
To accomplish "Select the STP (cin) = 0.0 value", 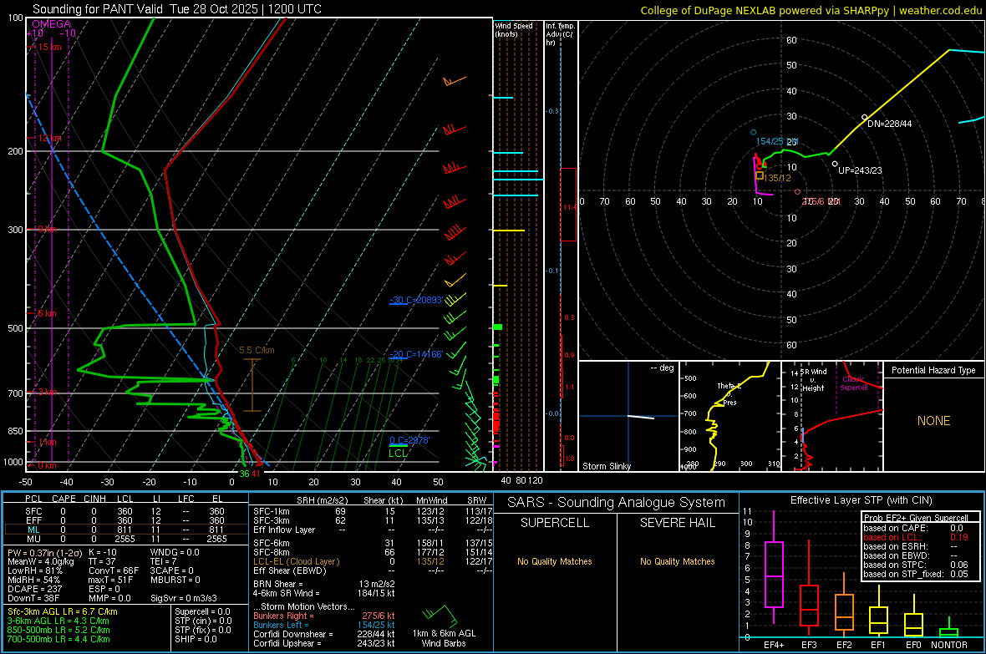I will [203, 621].
